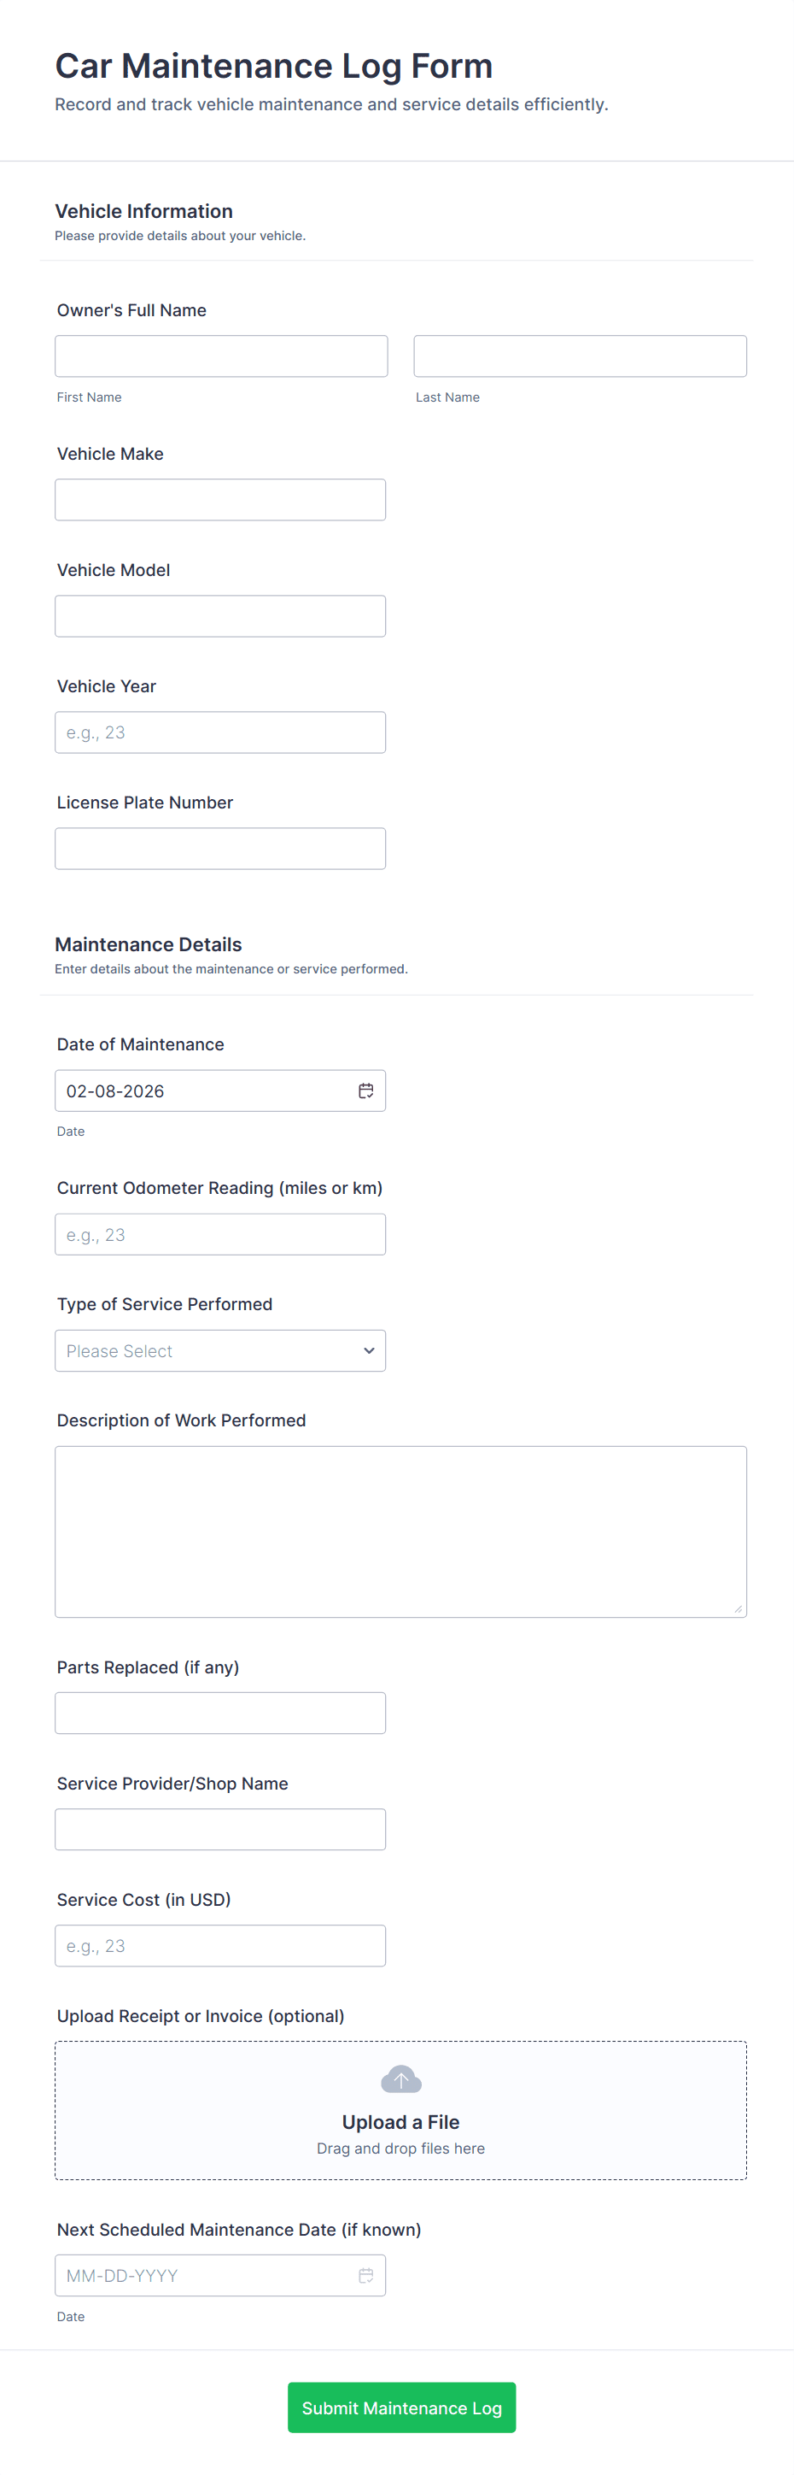Focus the Vehicle Make text box
The height and width of the screenshot is (2475, 794).
(x=220, y=500)
